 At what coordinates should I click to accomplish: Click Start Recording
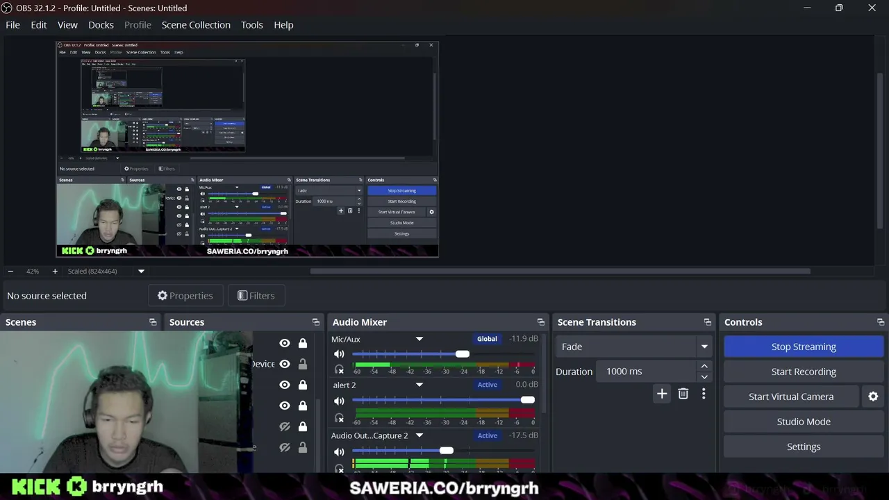804,372
